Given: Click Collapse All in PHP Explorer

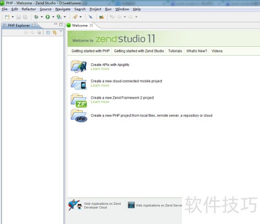Looking at the screenshot, I should point(48,32).
